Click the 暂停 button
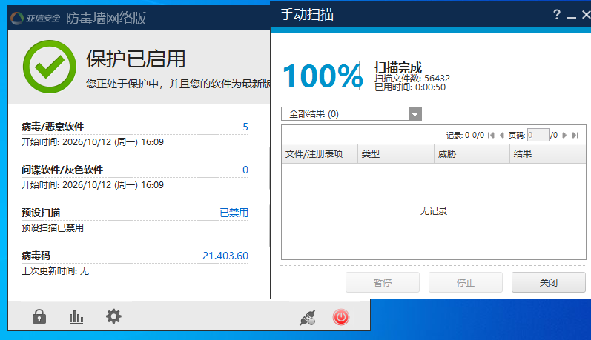Image resolution: width=591 pixels, height=340 pixels. [383, 282]
